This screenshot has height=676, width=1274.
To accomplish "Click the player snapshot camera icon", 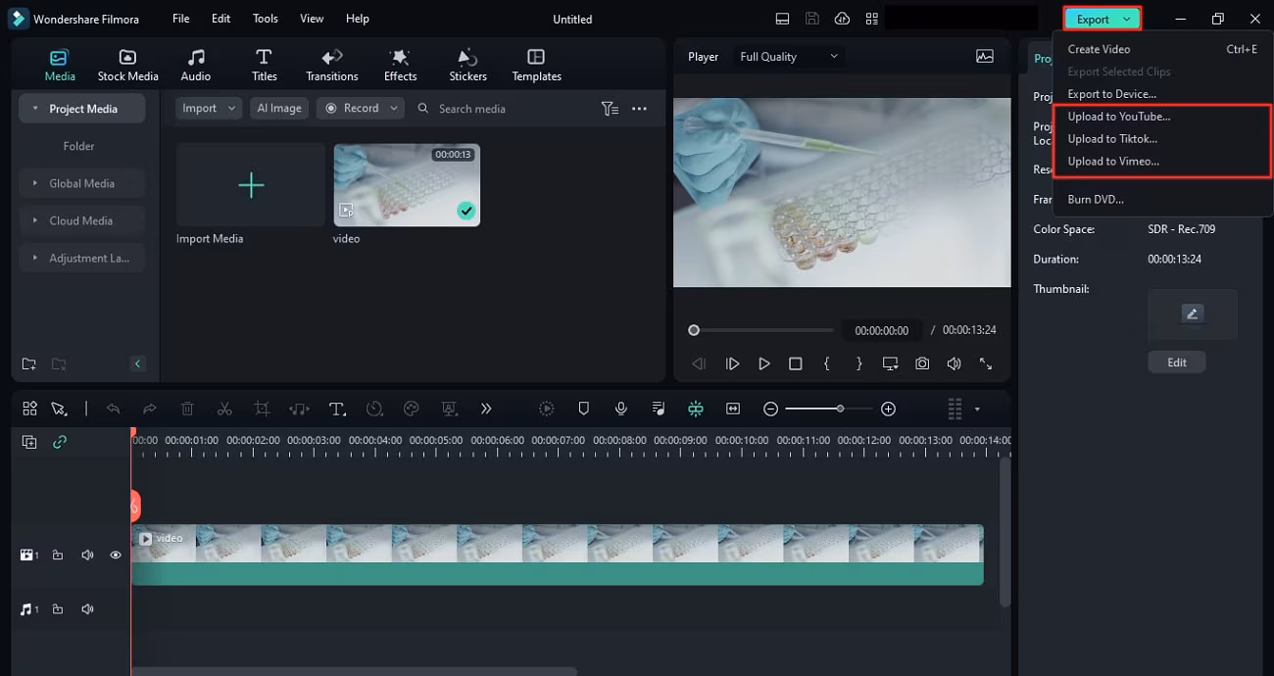I will 922,363.
